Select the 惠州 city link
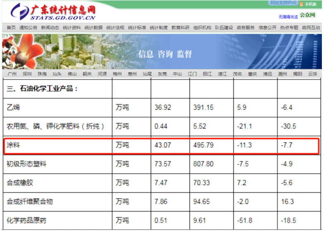 pos(132,74)
